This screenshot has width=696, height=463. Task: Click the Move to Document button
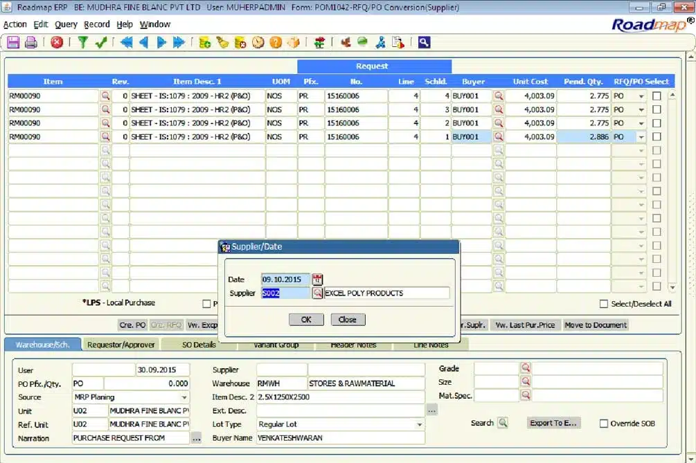596,325
